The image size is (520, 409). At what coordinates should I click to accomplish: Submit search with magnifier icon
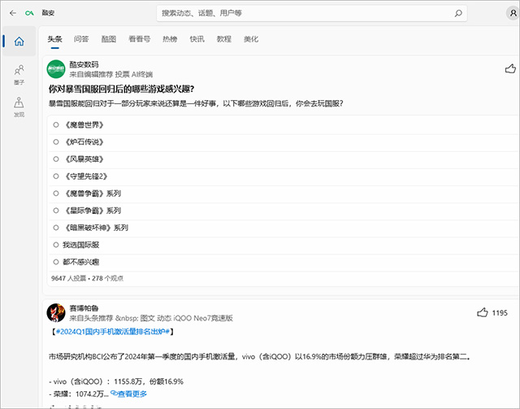point(458,13)
